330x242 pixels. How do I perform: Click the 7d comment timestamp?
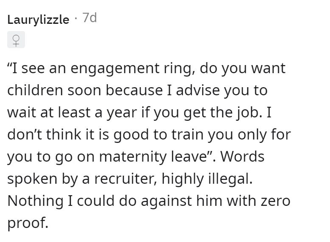click(89, 17)
